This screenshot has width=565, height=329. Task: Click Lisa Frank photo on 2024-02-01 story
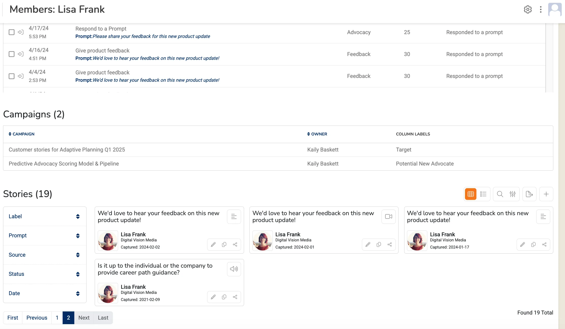(263, 241)
